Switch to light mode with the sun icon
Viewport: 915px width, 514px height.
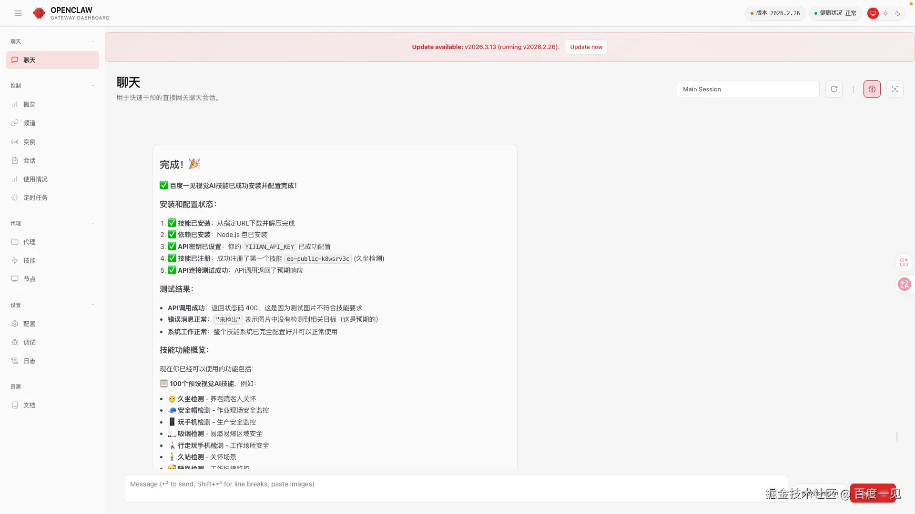coord(885,13)
